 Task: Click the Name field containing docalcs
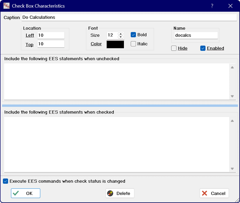(196, 35)
